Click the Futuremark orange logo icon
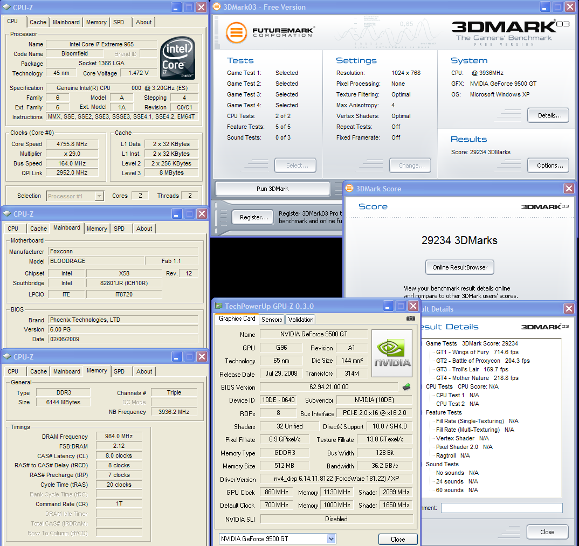The height and width of the screenshot is (546, 579). [236, 32]
